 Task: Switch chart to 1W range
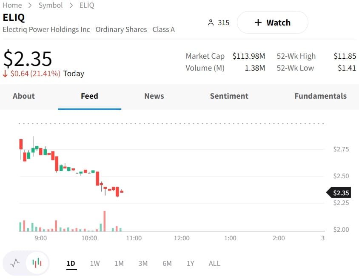point(95,263)
